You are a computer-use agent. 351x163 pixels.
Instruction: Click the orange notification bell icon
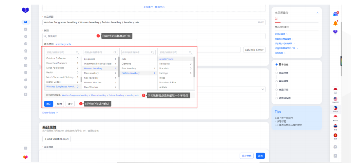coord(335,23)
